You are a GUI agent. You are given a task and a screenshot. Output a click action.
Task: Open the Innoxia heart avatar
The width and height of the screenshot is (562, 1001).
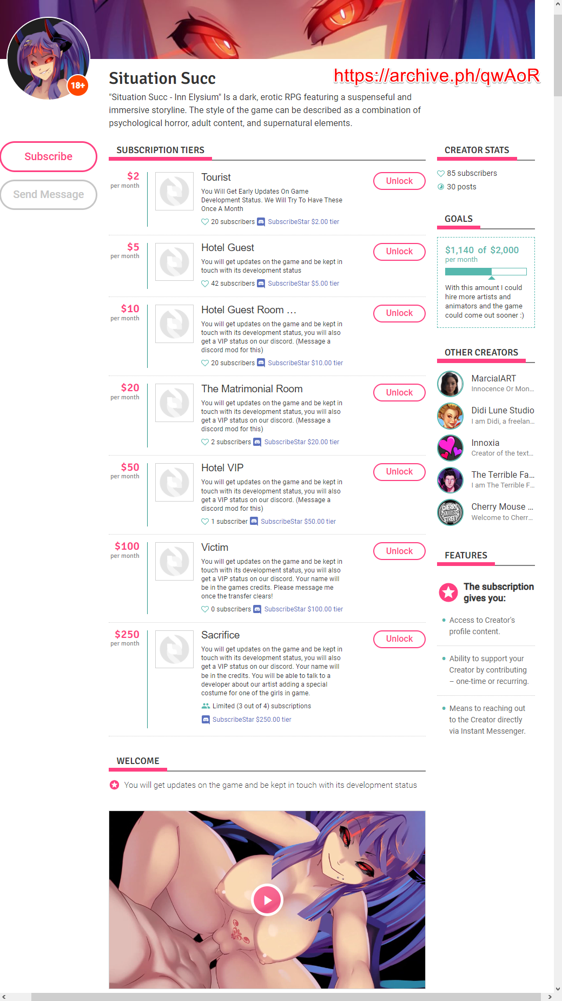450,448
